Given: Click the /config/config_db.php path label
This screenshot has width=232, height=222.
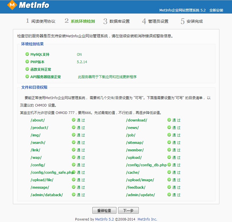Looking at the screenshot, I should tap(146, 165).
